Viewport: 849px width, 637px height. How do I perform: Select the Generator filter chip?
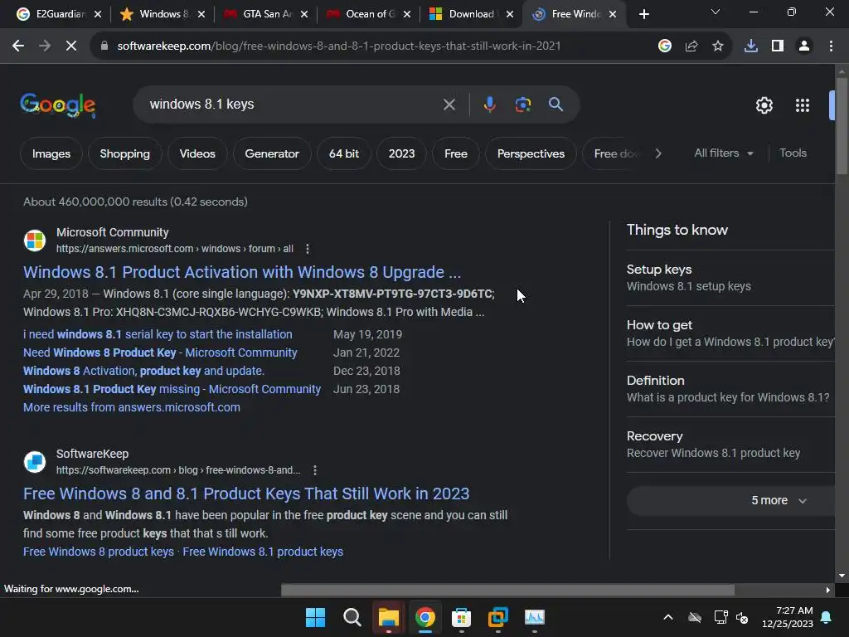[x=272, y=153]
